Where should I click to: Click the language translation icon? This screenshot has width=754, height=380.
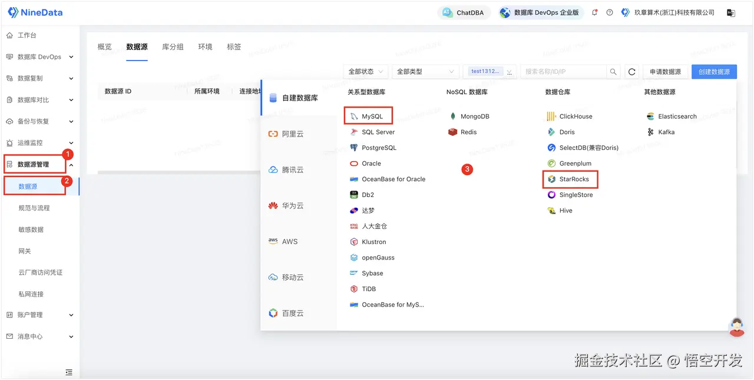[731, 12]
